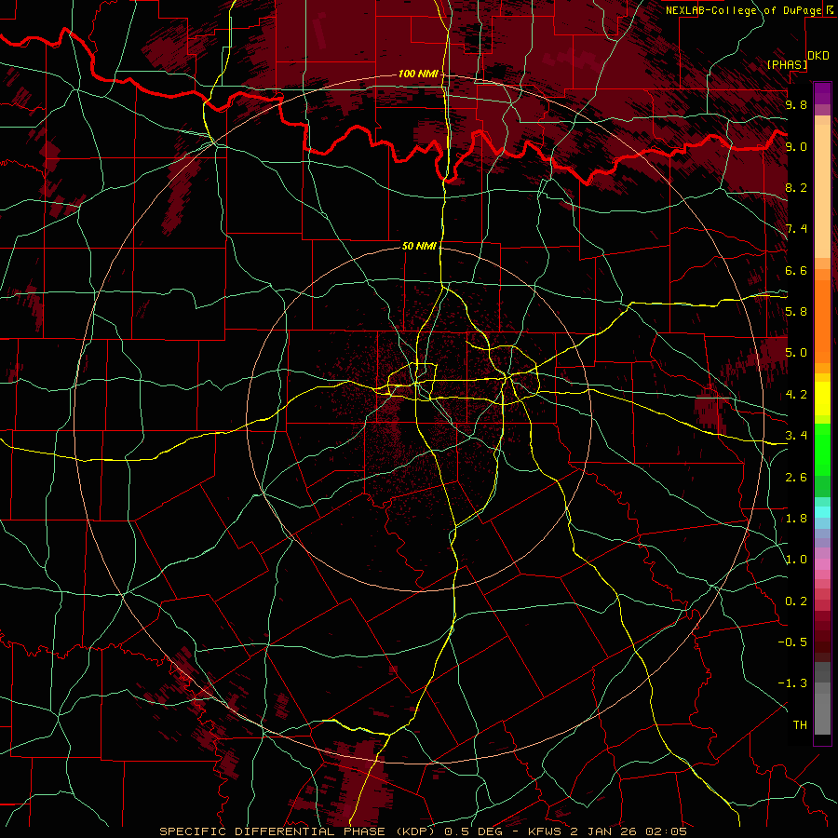Click the 8.2 legend value

click(x=796, y=187)
